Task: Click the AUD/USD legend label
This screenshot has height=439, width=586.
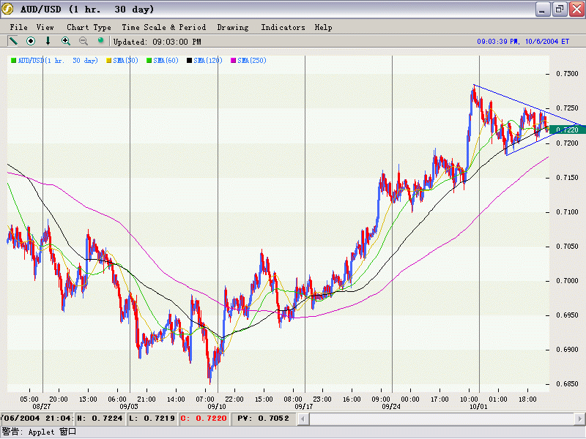Action: 58,60
